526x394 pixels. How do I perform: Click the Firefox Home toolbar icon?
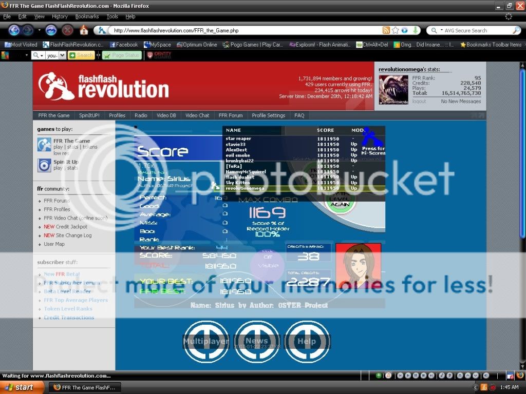click(x=83, y=30)
